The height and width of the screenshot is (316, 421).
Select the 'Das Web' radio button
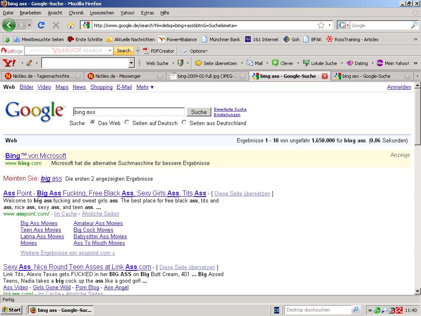pyautogui.click(x=93, y=122)
